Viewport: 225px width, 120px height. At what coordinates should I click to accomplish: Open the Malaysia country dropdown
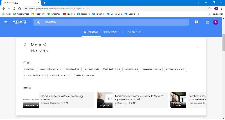coord(134,32)
